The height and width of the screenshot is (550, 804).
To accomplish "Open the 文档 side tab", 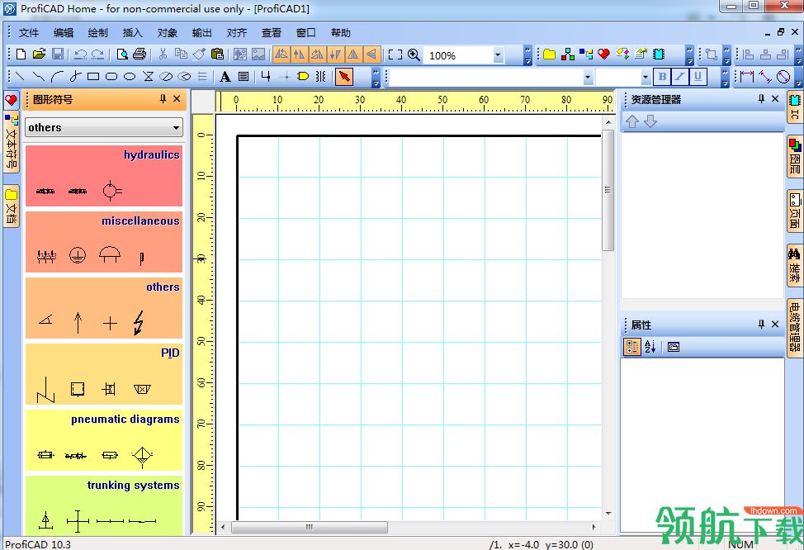I will coord(12,206).
